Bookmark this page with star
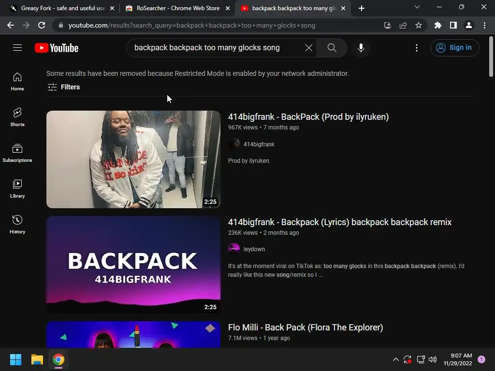Image resolution: width=495 pixels, height=371 pixels. coord(419,25)
